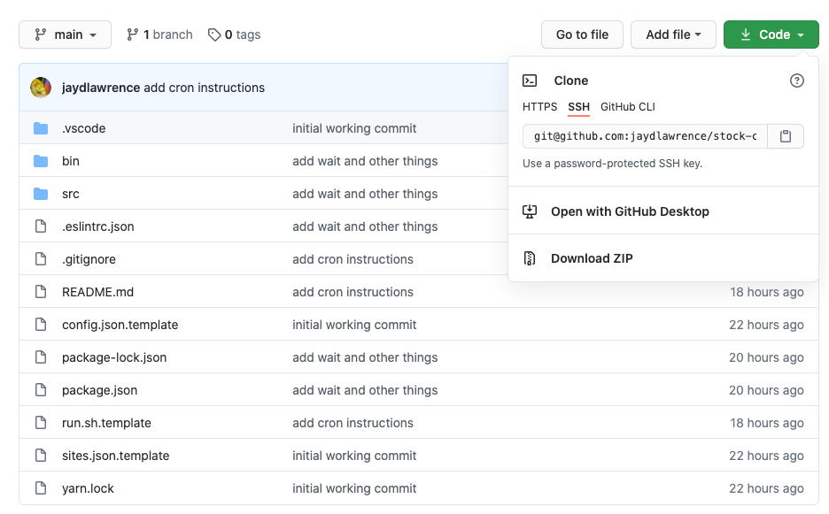The height and width of the screenshot is (514, 829).
Task: Open the bin folder
Action: (70, 161)
